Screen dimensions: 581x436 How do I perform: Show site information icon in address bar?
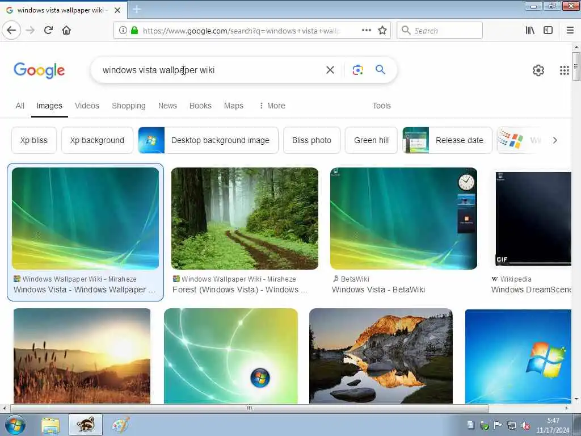click(x=123, y=31)
